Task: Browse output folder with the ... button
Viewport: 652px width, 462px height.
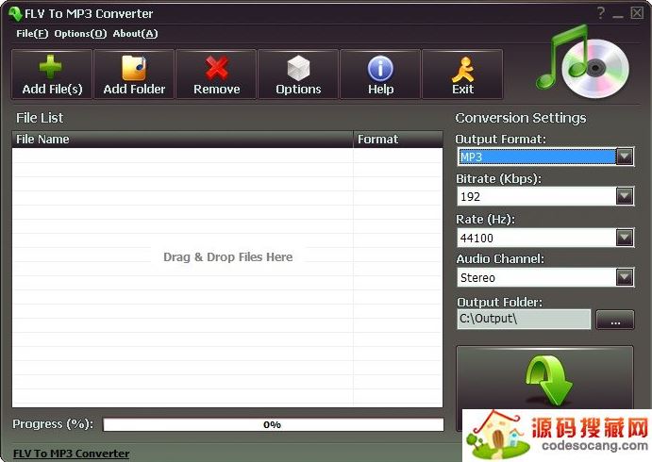Action: pos(615,320)
